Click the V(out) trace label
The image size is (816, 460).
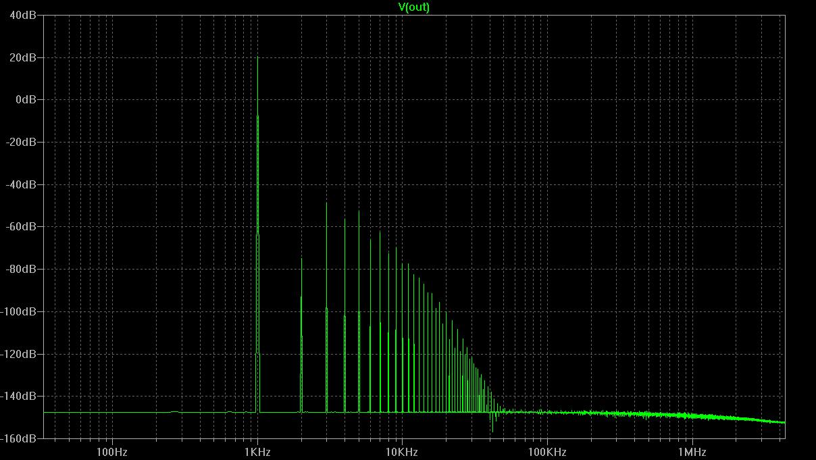(x=414, y=7)
